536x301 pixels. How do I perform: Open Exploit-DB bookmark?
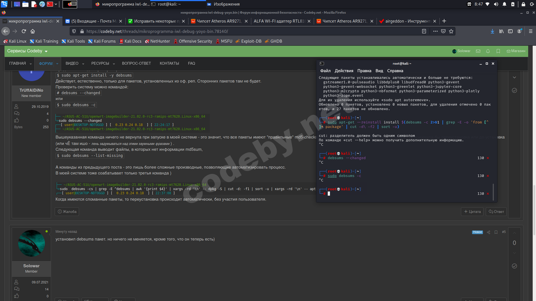pos(248,41)
